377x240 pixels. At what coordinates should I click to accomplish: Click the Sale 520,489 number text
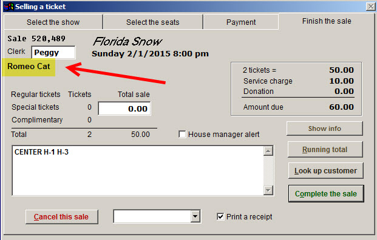click(36, 38)
